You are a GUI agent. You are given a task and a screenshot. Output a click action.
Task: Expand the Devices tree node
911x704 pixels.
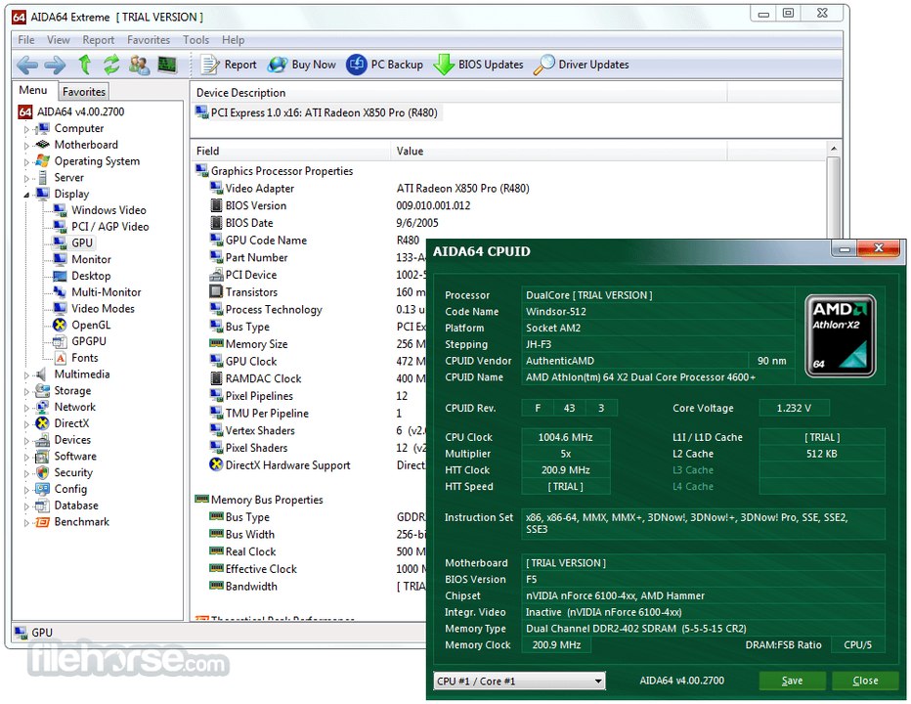(x=26, y=441)
